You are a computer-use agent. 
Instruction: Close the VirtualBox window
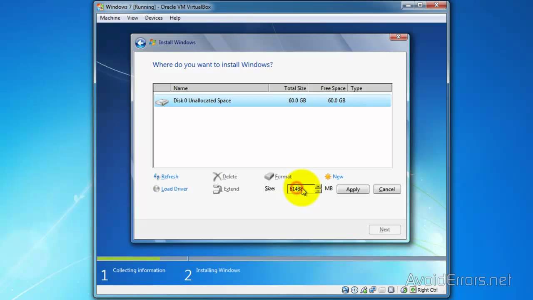click(436, 5)
